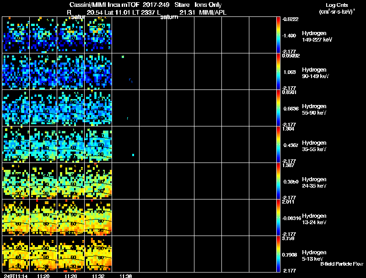Click the 249T11:14 time label
The width and height of the screenshot is (366, 278).
(x=16, y=276)
